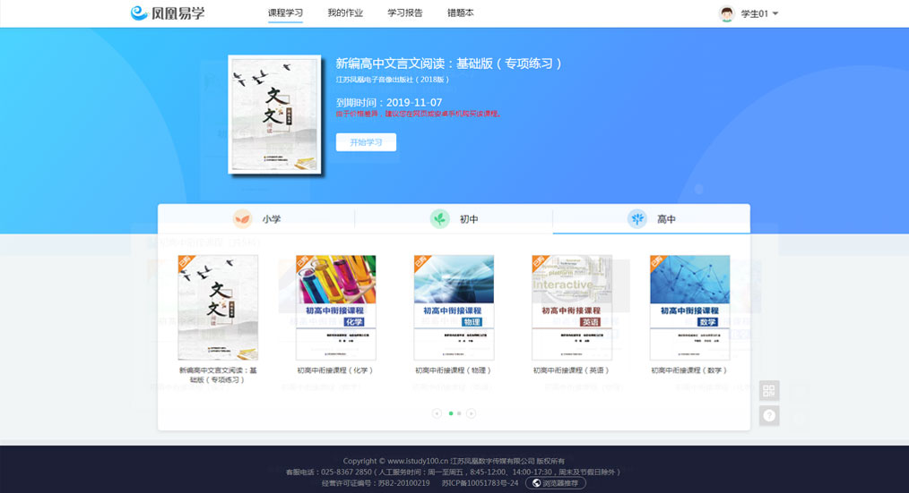The image size is (909, 493).
Task: Click the red price notice text
Action: (419, 114)
